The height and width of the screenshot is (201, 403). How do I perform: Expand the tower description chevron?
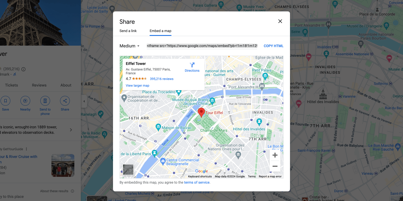pos(71,130)
